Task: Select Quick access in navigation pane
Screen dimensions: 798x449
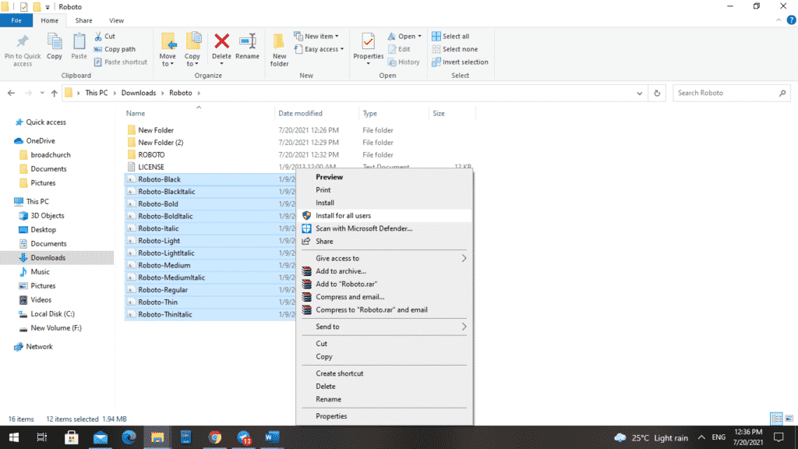Action: [x=46, y=122]
